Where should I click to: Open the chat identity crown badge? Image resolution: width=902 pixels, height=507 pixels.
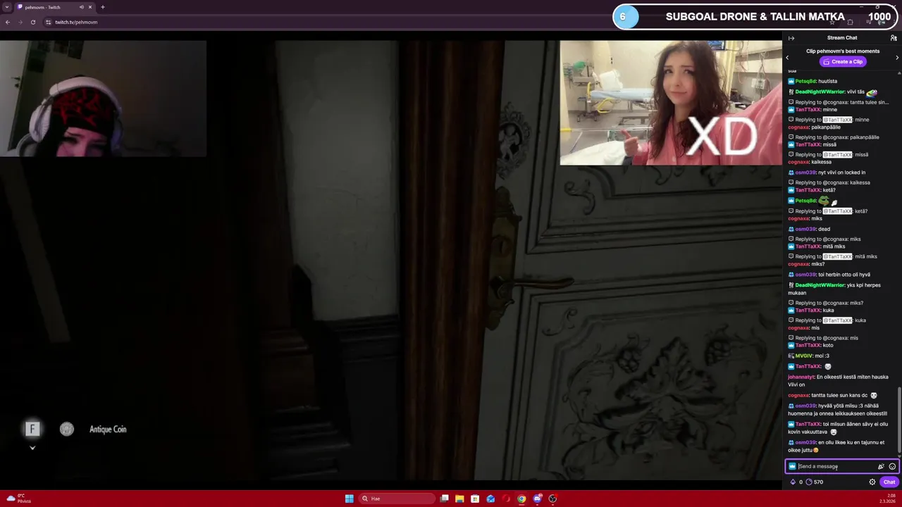[x=792, y=466]
